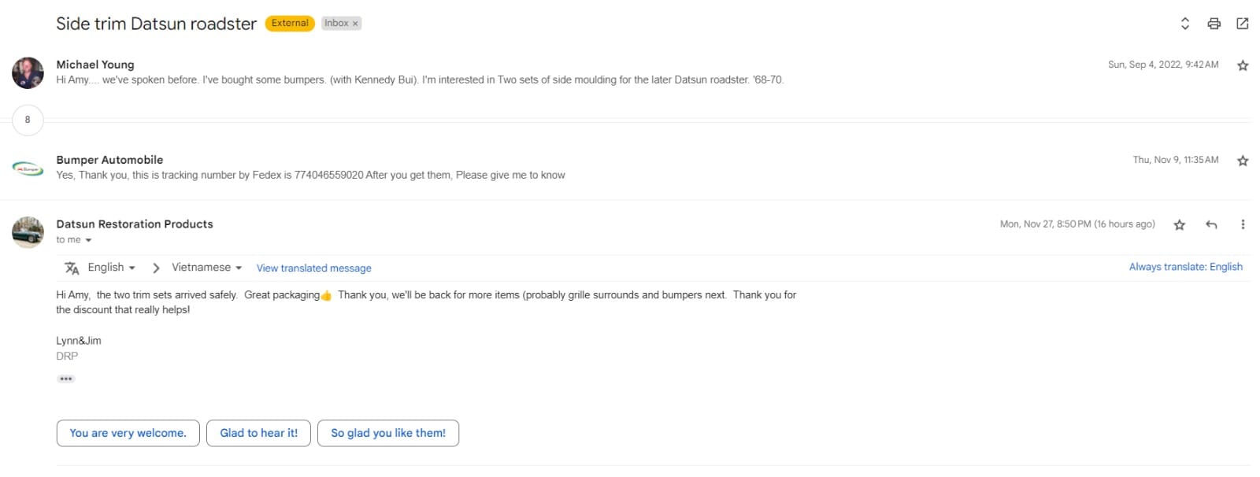Expand the 'to me' recipient details
Screen dimensions: 1260x477
point(88,240)
